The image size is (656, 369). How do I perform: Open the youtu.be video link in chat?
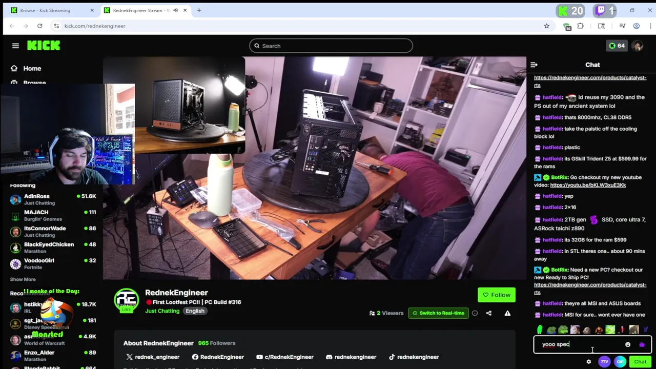point(588,185)
